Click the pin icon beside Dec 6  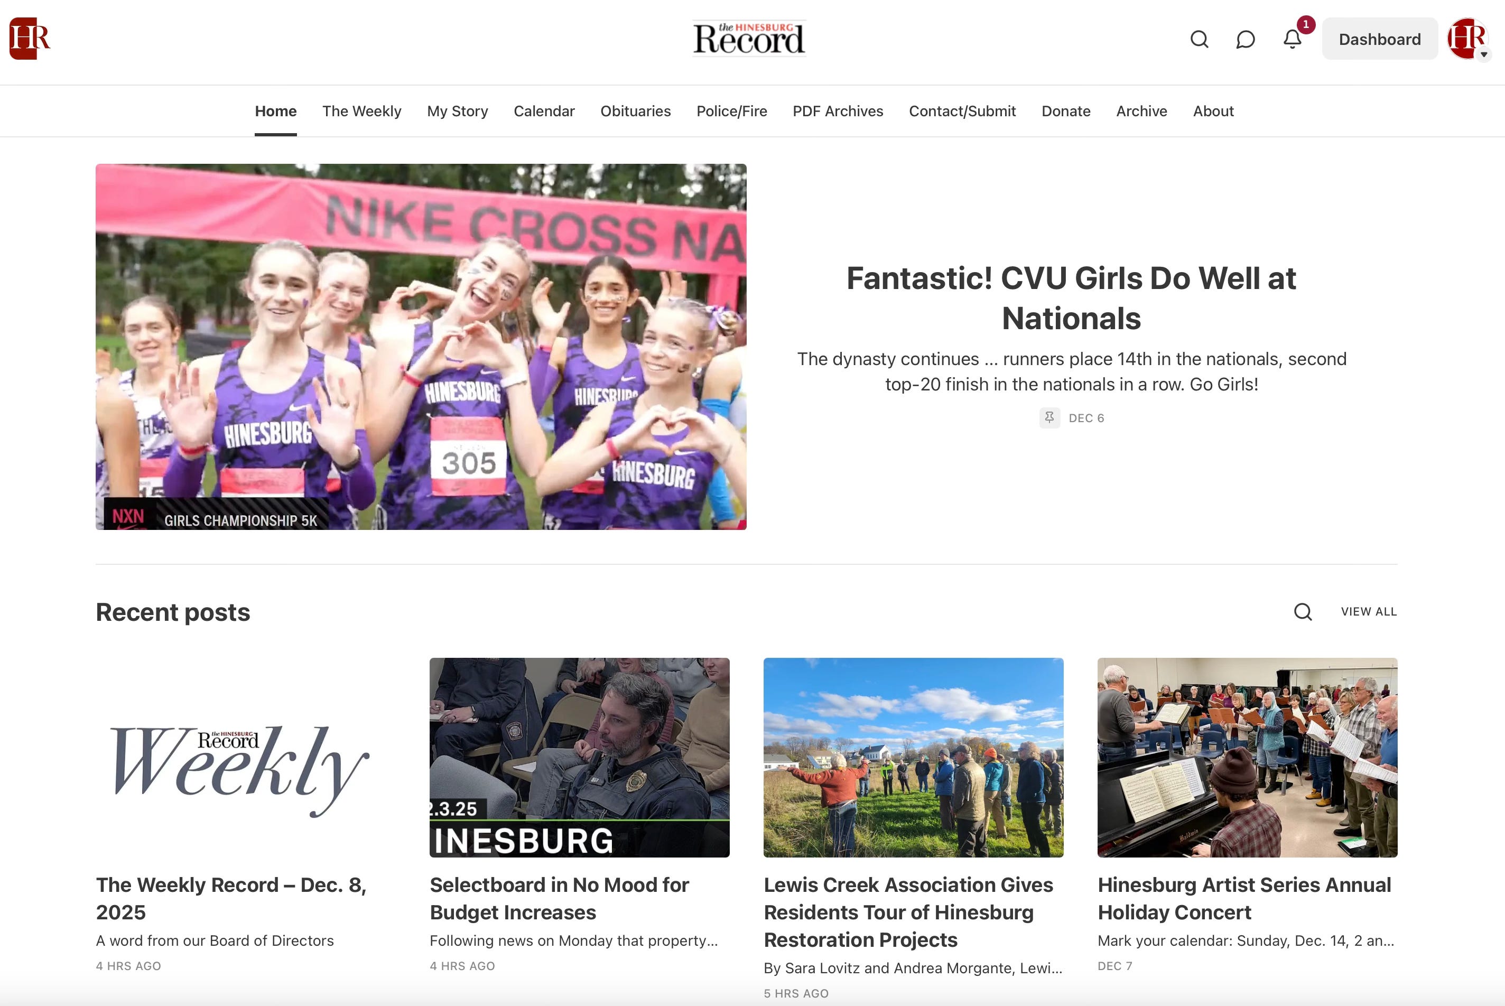(1049, 417)
